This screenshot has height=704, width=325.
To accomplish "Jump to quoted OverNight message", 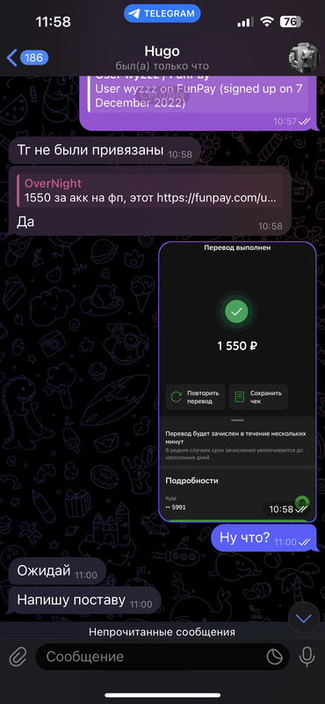I will (x=150, y=191).
